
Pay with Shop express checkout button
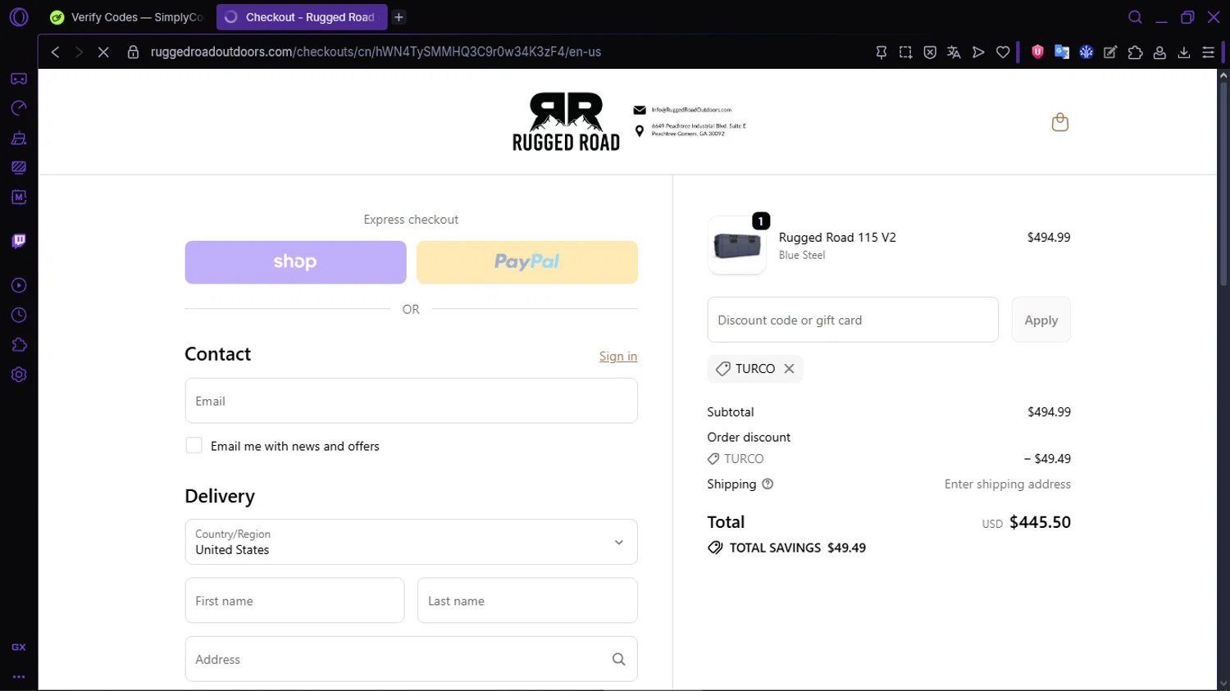point(295,262)
